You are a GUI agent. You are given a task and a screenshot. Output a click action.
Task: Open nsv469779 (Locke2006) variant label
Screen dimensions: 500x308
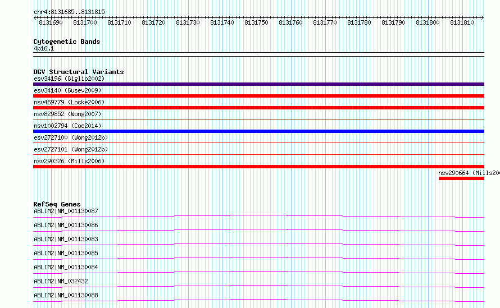coord(69,102)
